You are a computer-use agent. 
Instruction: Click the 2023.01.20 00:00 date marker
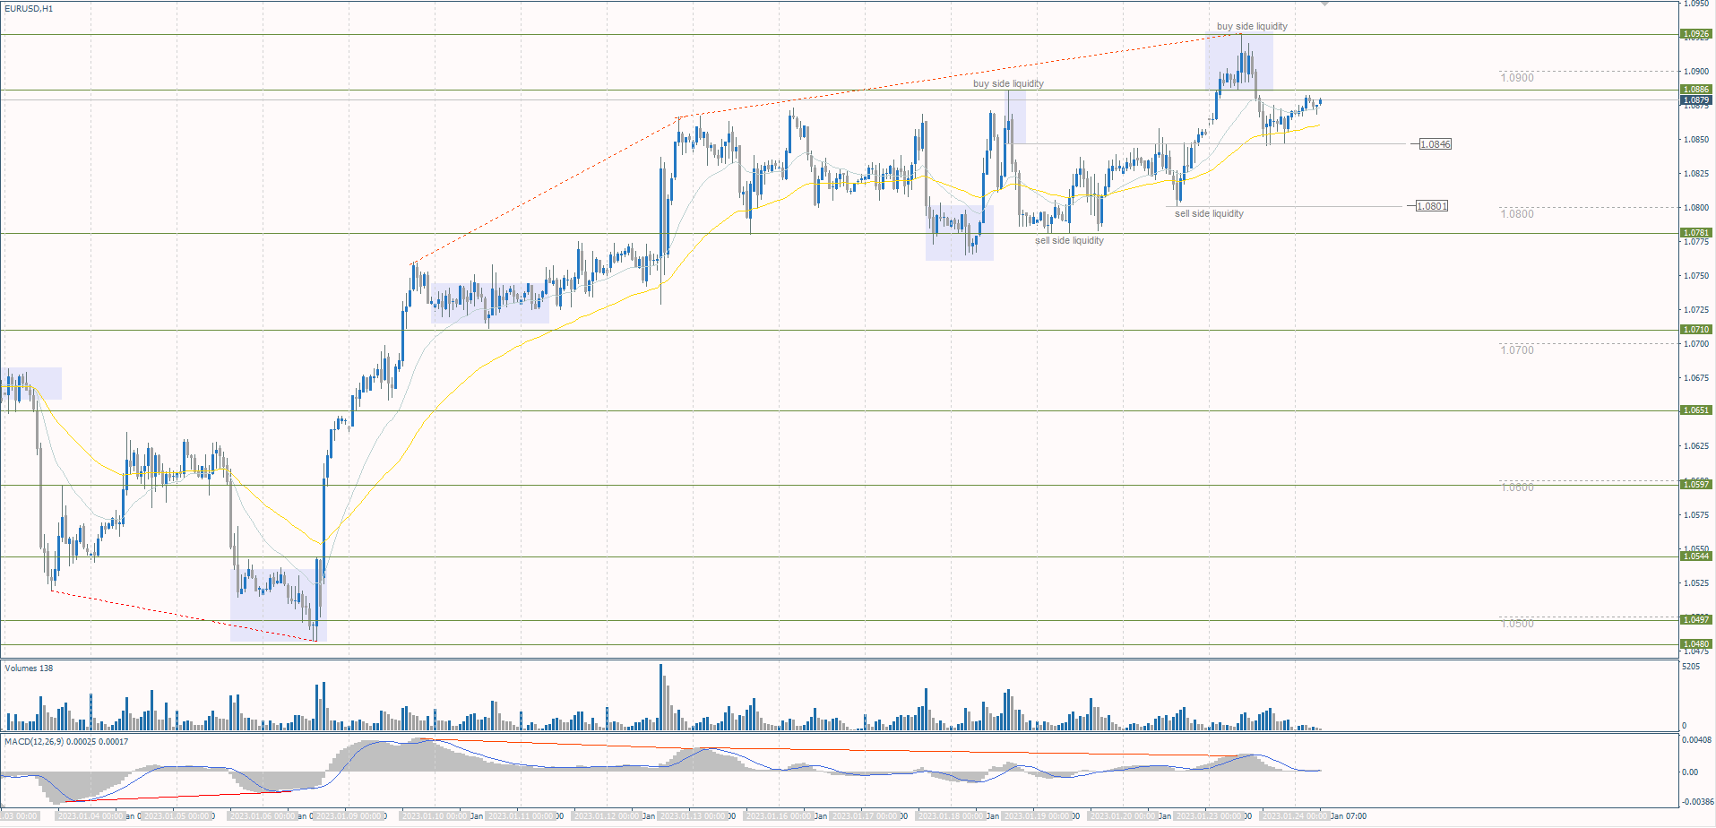pos(1124,816)
